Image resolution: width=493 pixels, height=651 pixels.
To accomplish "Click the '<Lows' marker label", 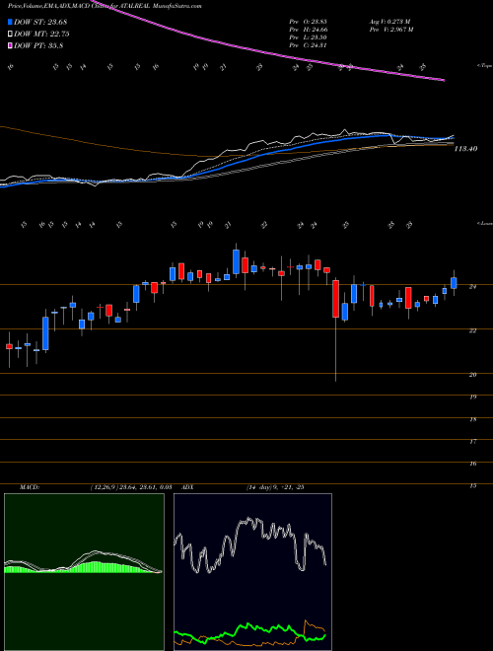I will coord(485,223).
